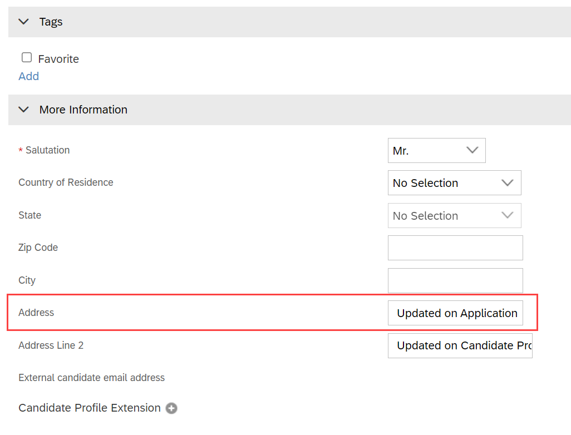Click the Tags section heading text
The height and width of the screenshot is (435, 571).
tap(51, 22)
